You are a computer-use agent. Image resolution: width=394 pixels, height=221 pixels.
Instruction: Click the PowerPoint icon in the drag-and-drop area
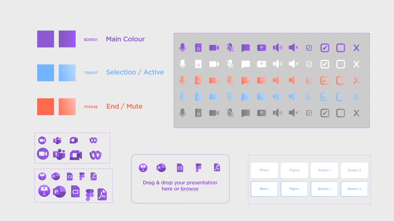click(161, 168)
